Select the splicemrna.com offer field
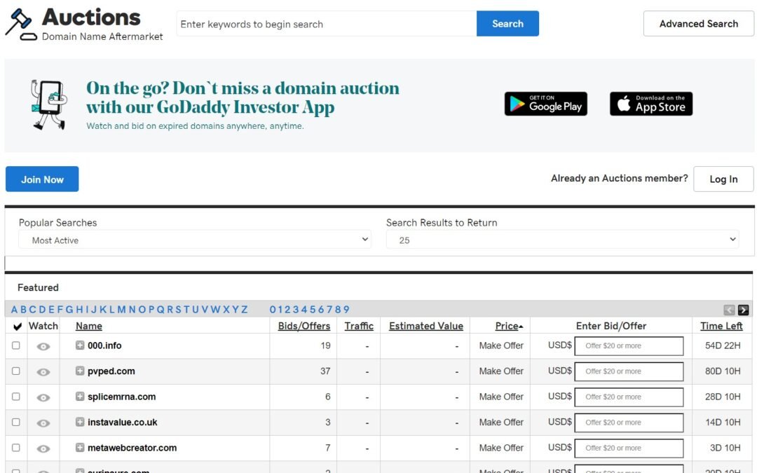 (x=629, y=397)
